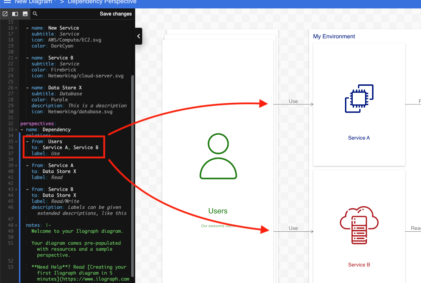Open the diagram in a new window
This screenshot has height=283, width=421.
[5, 14]
